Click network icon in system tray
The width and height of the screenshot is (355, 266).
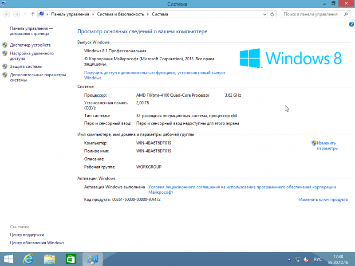point(297,259)
